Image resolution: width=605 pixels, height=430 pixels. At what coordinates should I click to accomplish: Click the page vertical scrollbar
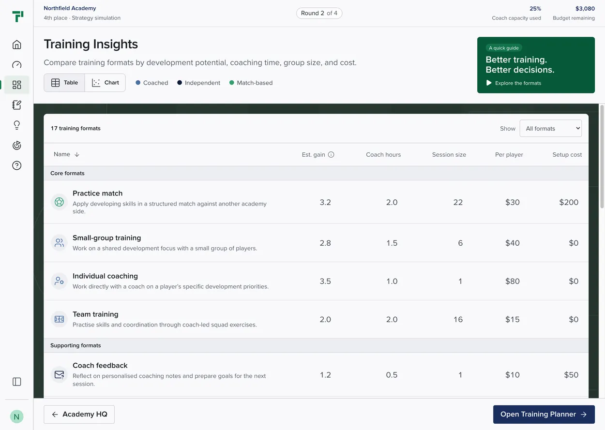point(602,156)
